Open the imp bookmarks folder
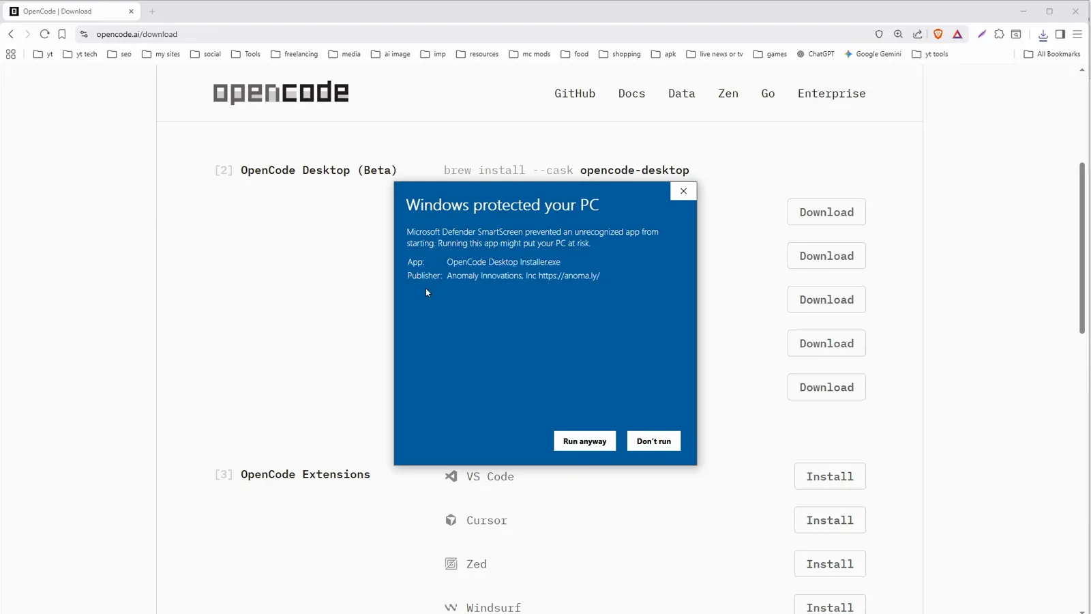This screenshot has height=614, width=1091. pyautogui.click(x=433, y=54)
